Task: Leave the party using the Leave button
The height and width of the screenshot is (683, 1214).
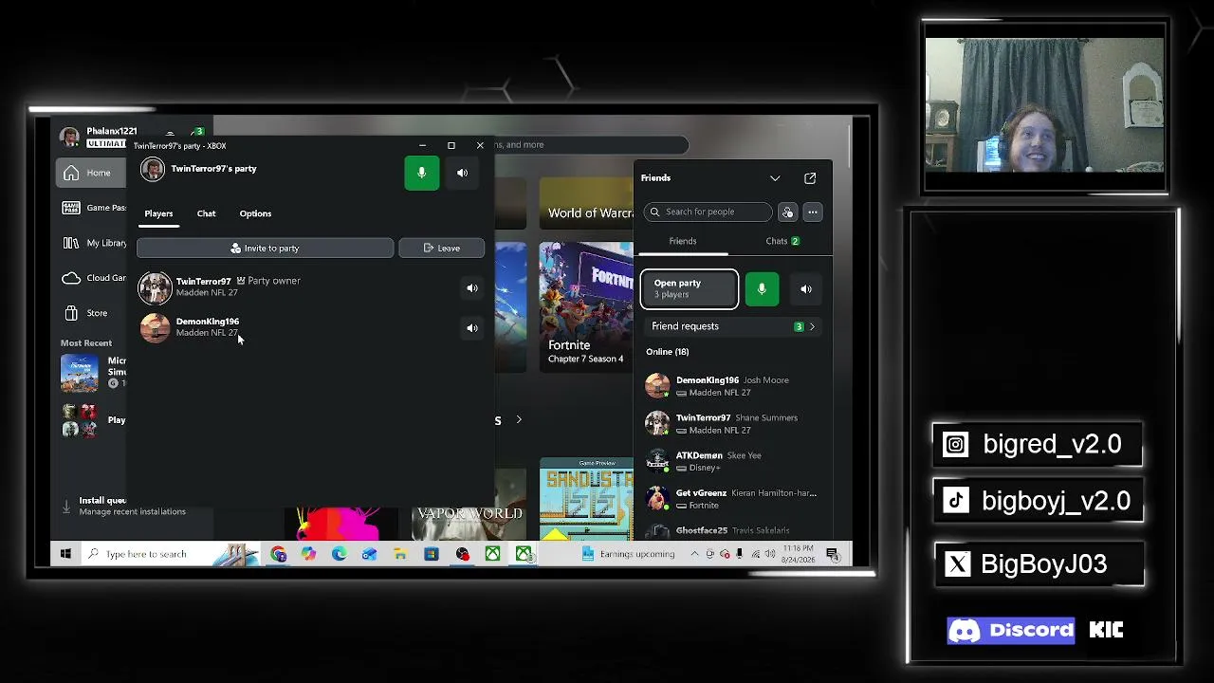Action: 441,248
